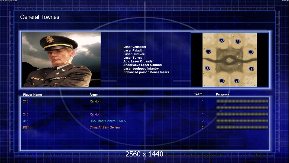Click USA Laser General - No AI
The image size is (289, 163).
coord(108,121)
